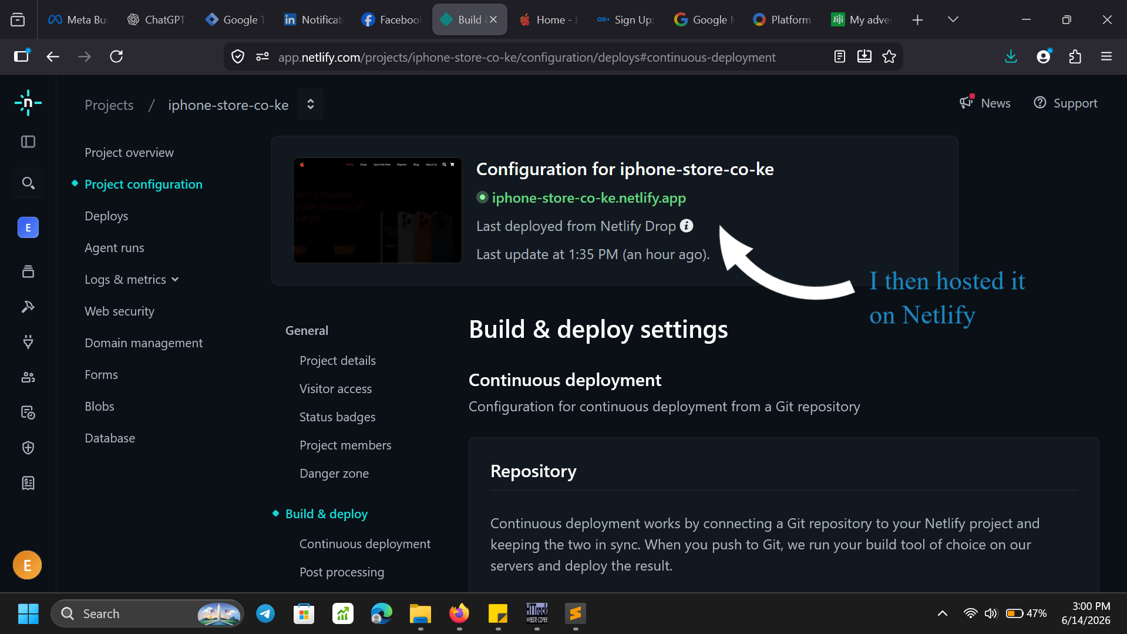Open Web security in sidebar
1127x634 pixels.
[x=120, y=311]
